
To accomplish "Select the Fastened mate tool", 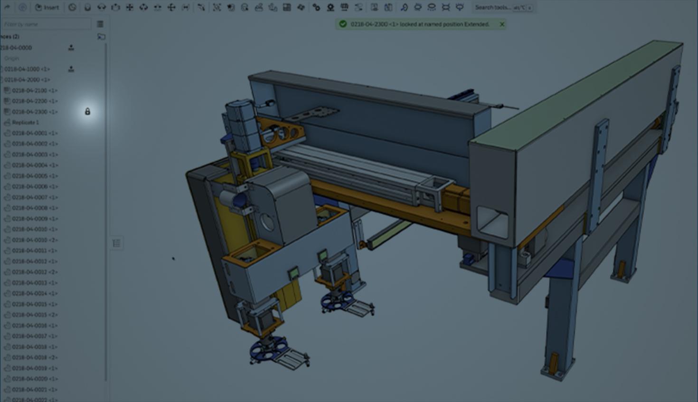I will (87, 8).
